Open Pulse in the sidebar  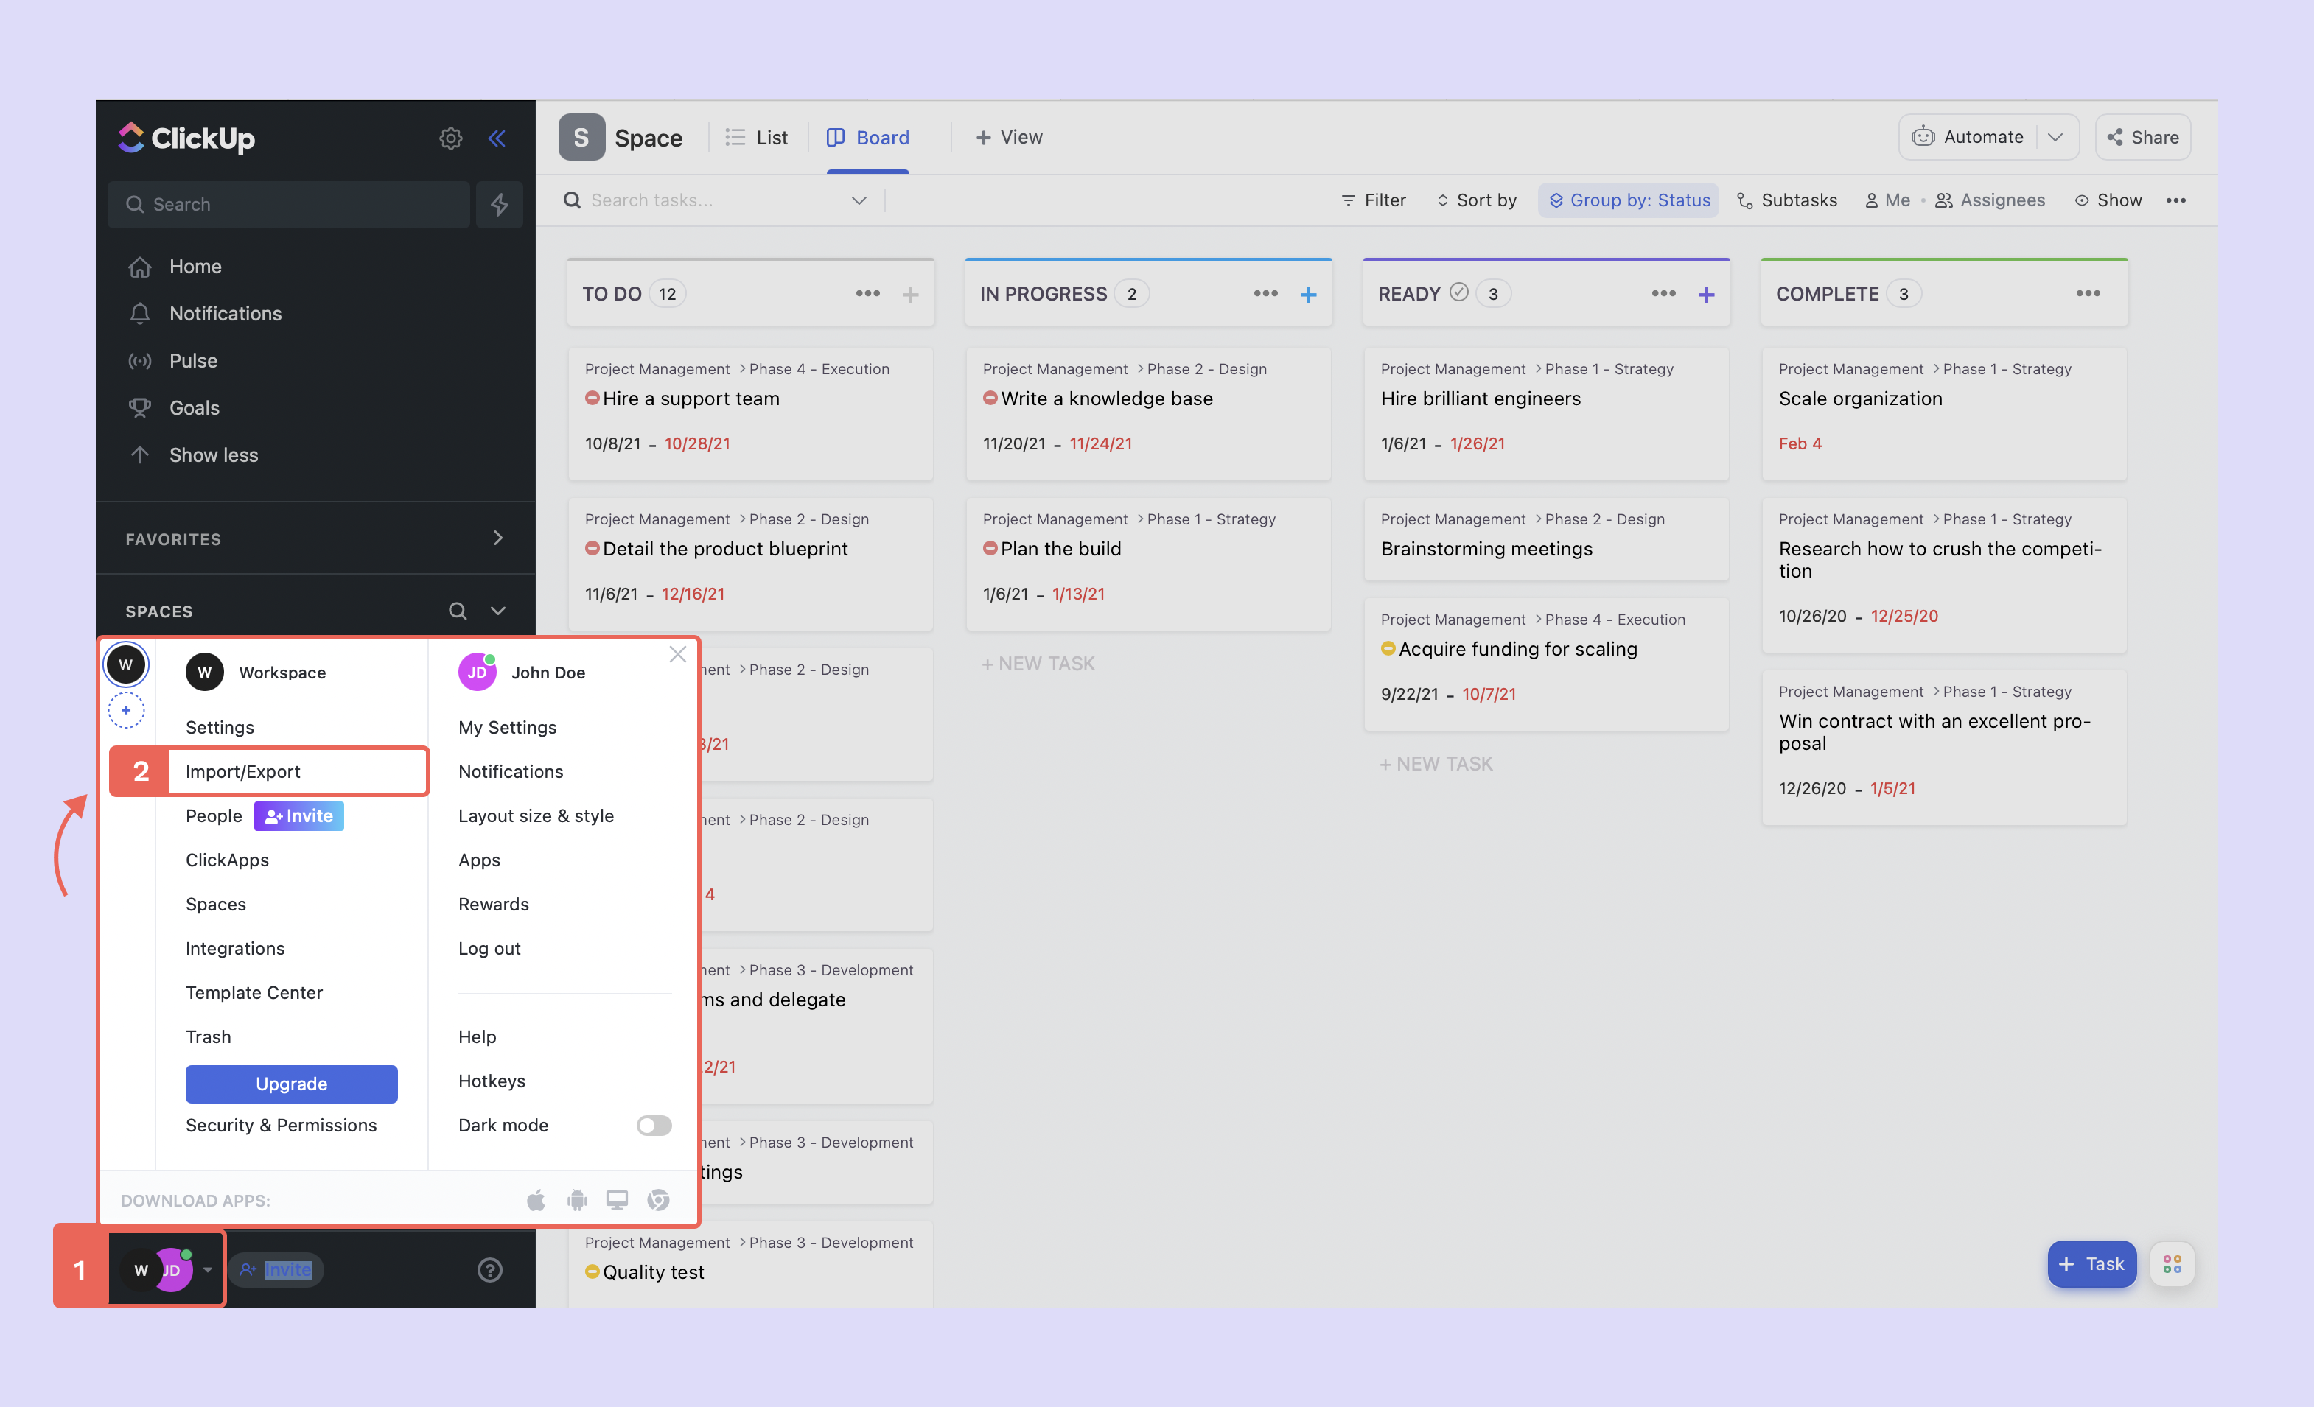[192, 360]
